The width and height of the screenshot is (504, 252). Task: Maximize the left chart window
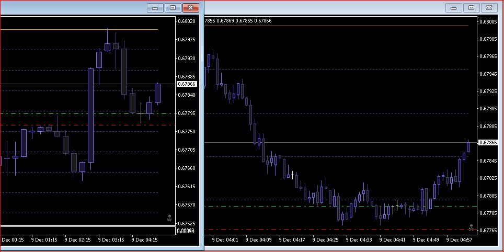[173, 8]
